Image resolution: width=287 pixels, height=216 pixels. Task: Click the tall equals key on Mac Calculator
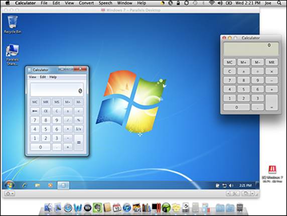(271, 102)
